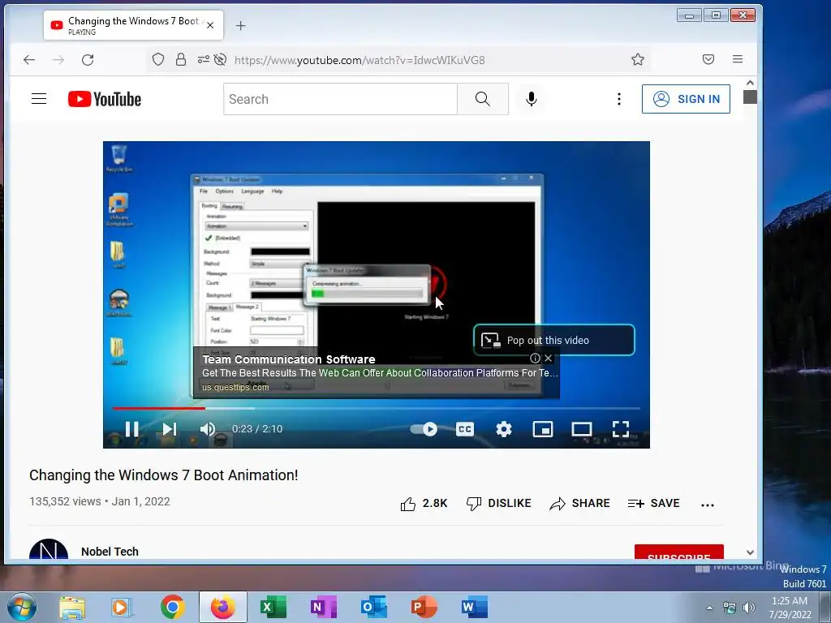Open ad info icon
Viewport: 831px width, 623px height.
(536, 358)
